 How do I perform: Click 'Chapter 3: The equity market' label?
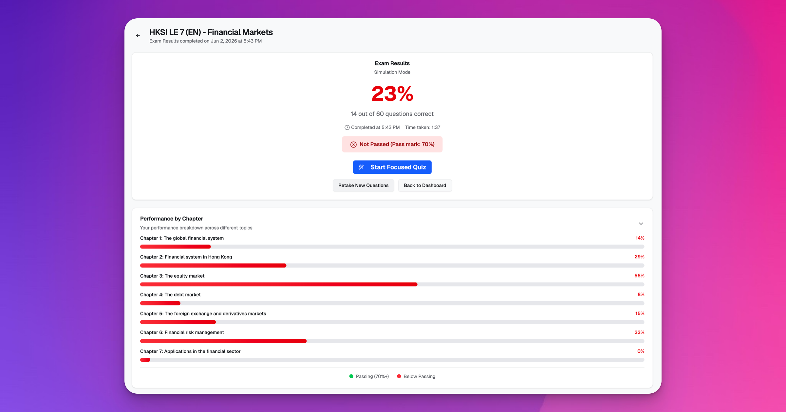click(x=172, y=276)
